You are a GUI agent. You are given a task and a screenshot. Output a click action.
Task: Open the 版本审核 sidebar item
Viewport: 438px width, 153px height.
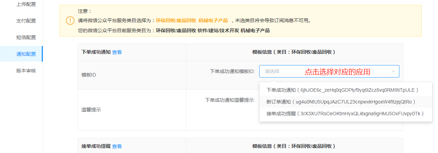click(26, 71)
